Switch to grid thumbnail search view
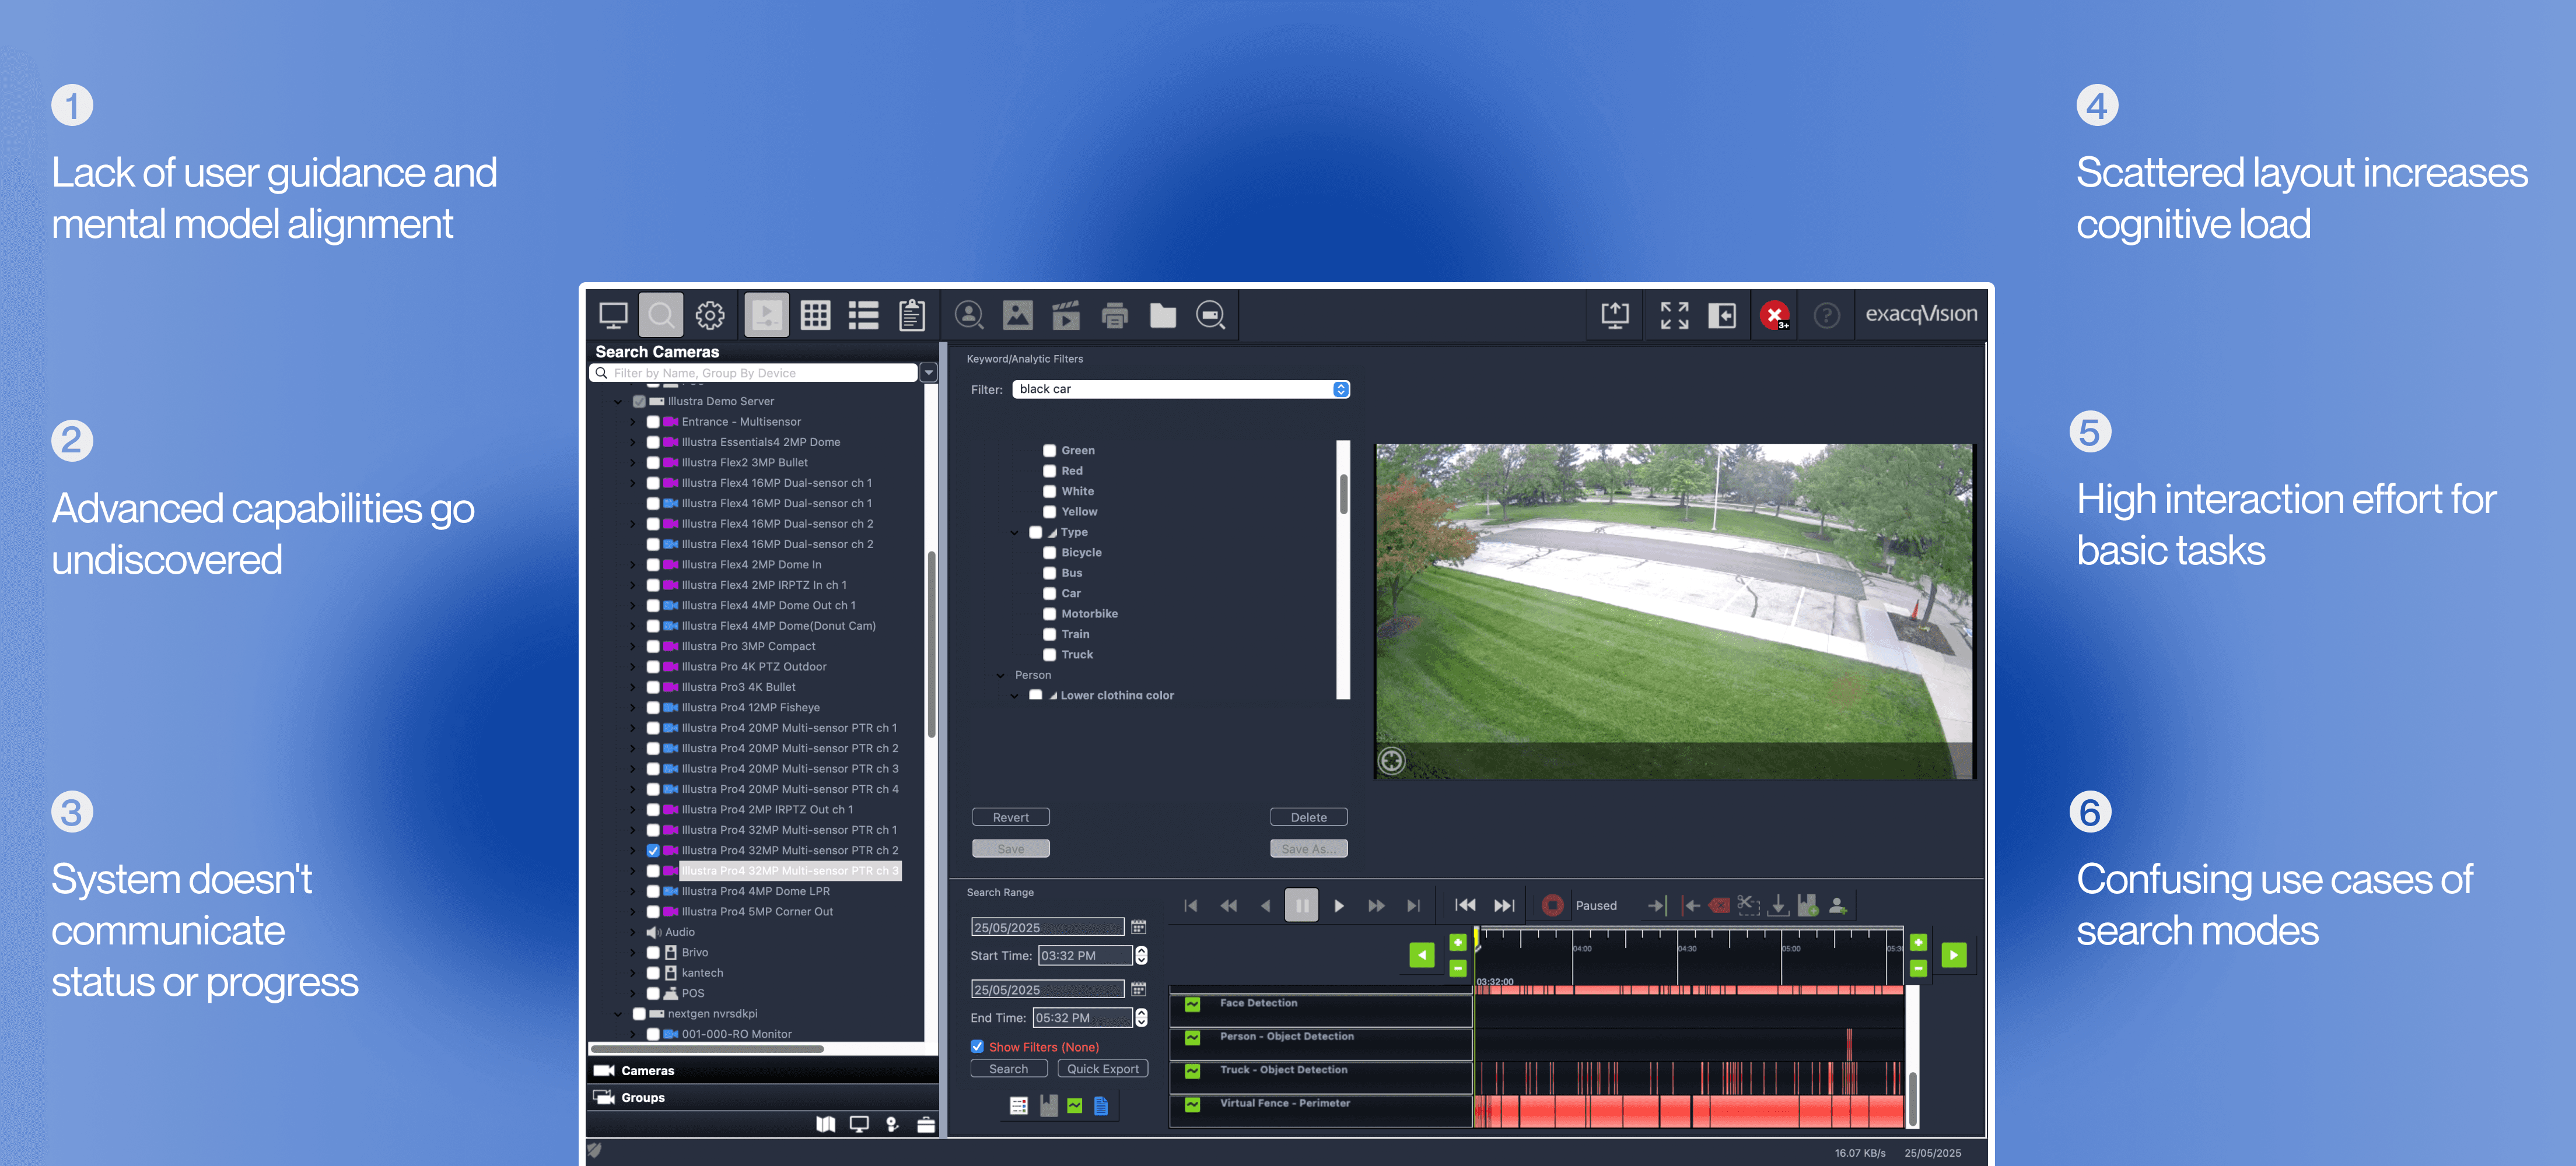This screenshot has width=2576, height=1166. 815,316
